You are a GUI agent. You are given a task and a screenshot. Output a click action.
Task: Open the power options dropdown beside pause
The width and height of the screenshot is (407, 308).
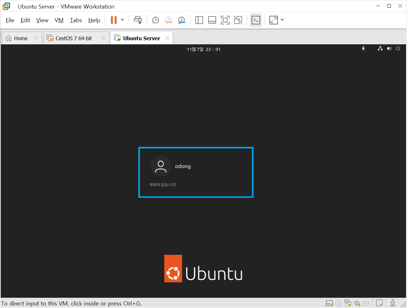pos(122,20)
